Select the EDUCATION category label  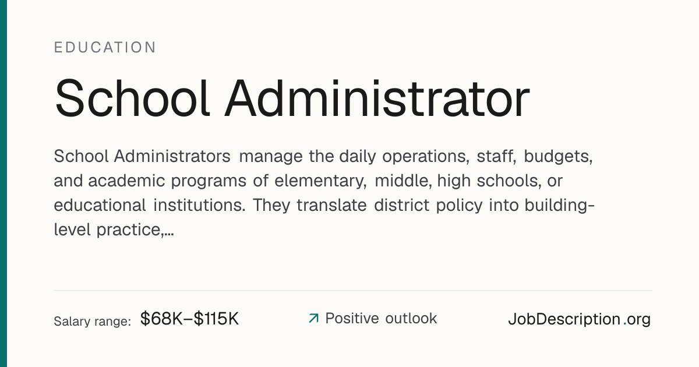click(x=105, y=48)
